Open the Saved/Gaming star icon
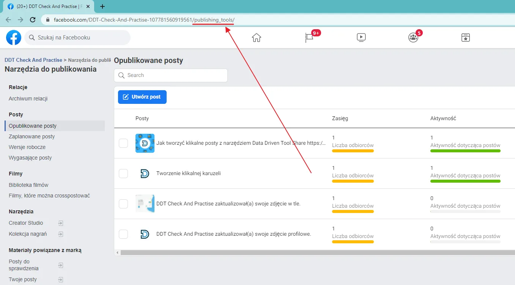 (x=465, y=38)
